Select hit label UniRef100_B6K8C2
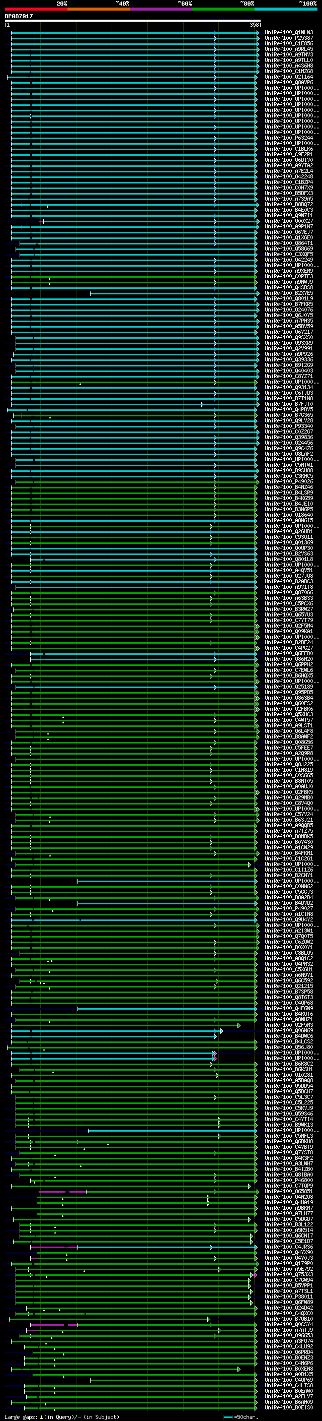 tap(289, 1064)
